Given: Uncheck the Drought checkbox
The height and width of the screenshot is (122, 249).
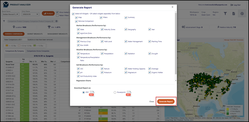Looking at the screenshot, I should 150,54.
